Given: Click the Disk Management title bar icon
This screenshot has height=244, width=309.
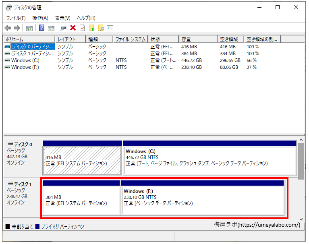Looking at the screenshot, I should click(9, 8).
